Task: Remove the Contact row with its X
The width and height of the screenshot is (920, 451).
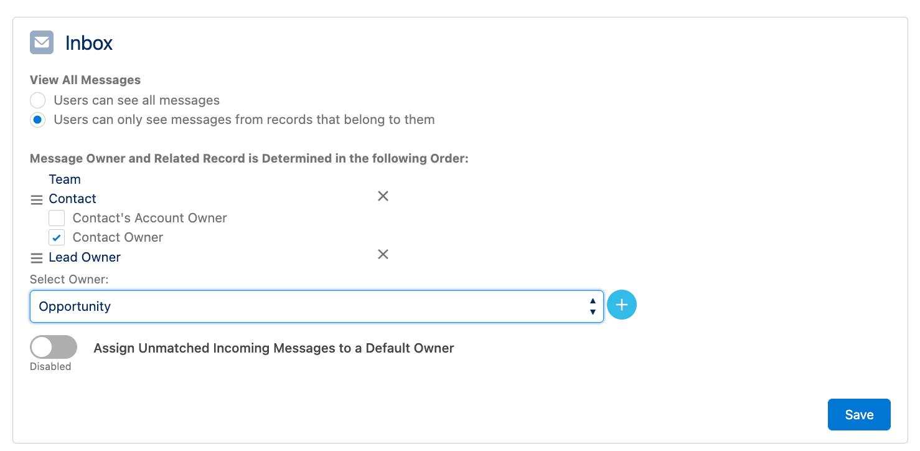Action: (383, 196)
